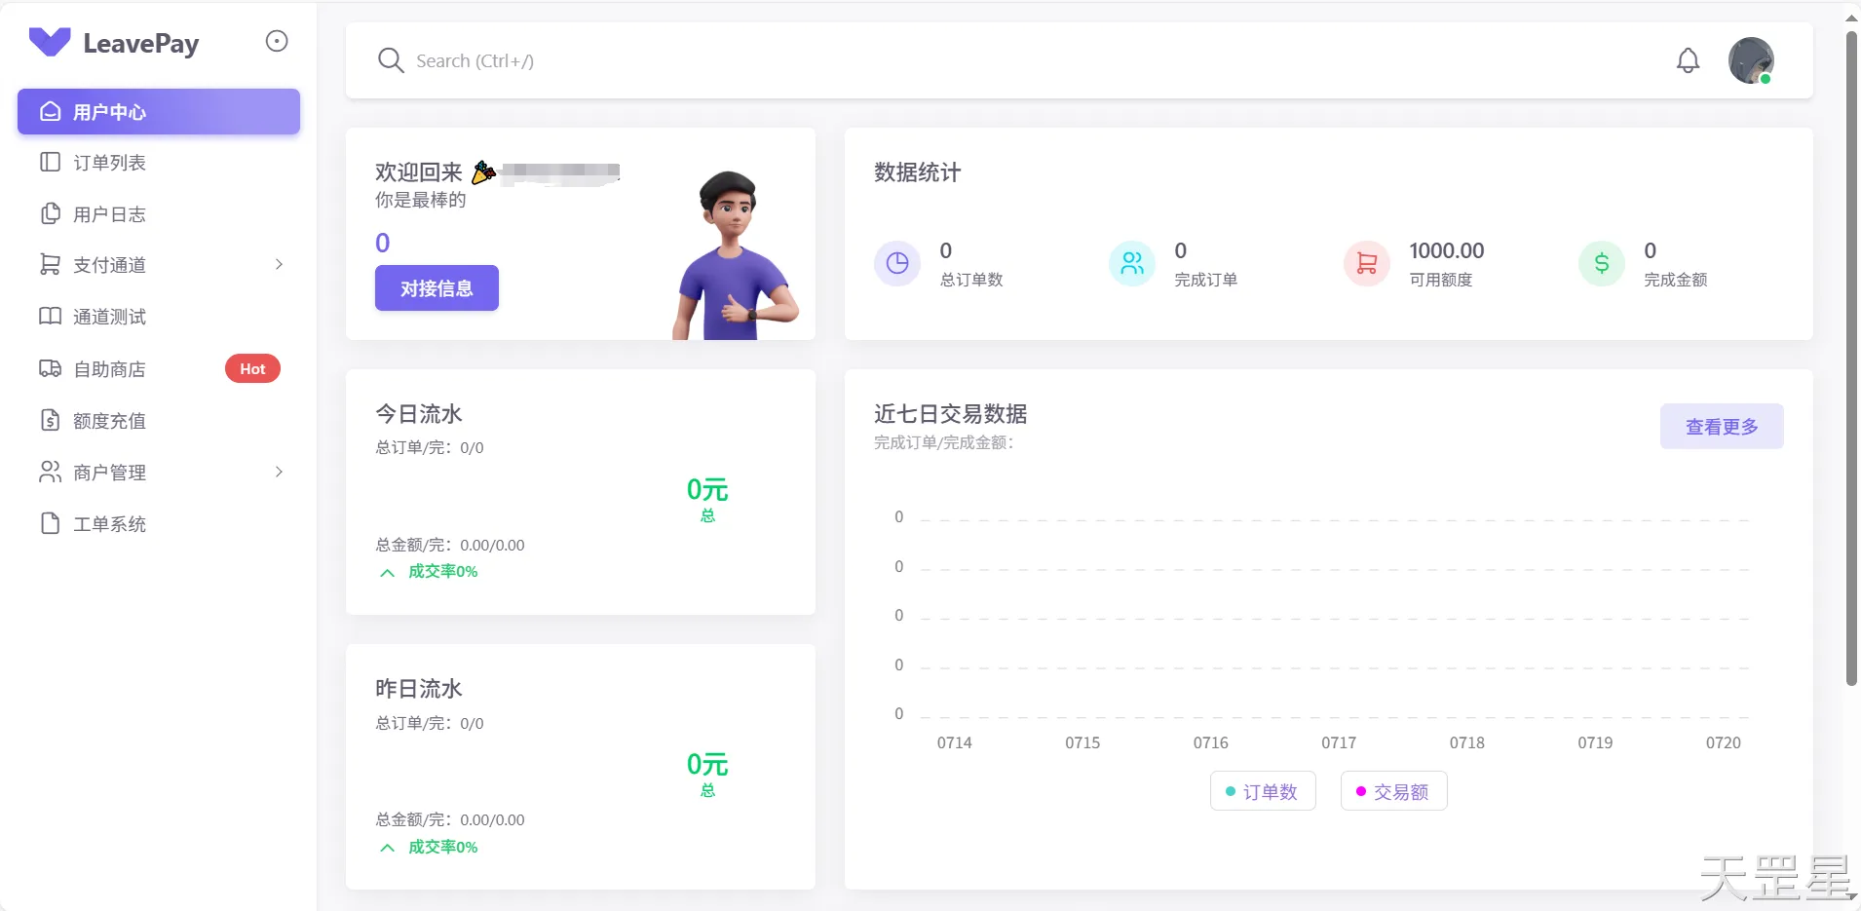
Task: Open 订单列表 from the sidebar
Action: [110, 163]
